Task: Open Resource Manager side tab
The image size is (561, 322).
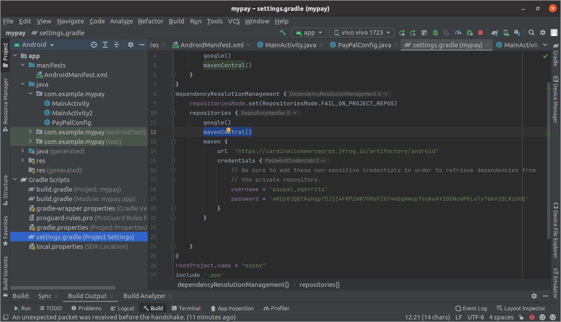Action: (5, 104)
